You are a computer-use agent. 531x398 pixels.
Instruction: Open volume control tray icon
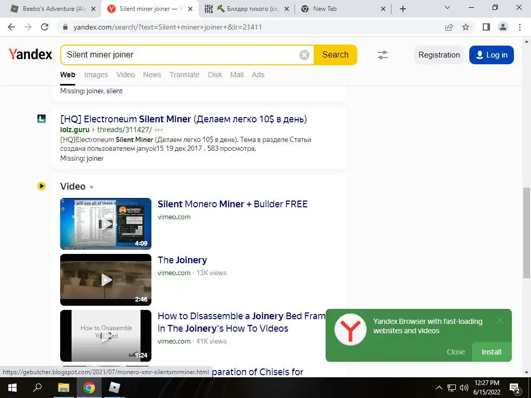(464, 388)
